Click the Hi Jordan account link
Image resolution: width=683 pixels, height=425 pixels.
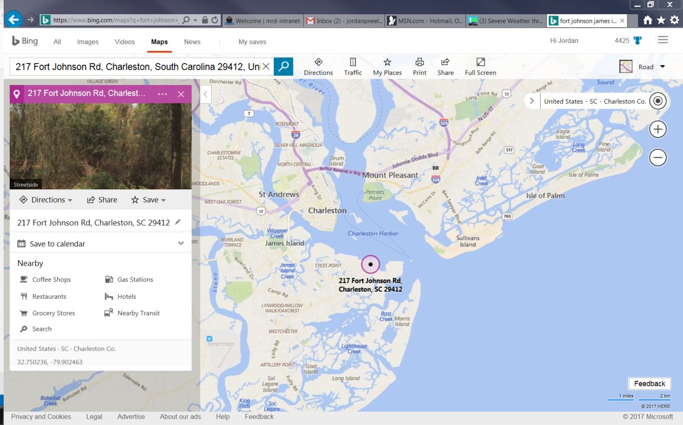[x=564, y=41]
